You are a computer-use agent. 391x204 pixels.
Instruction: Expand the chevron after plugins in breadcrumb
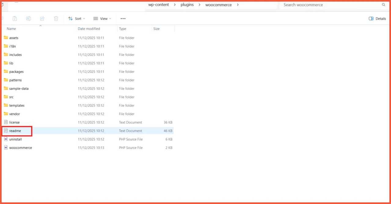199,5
